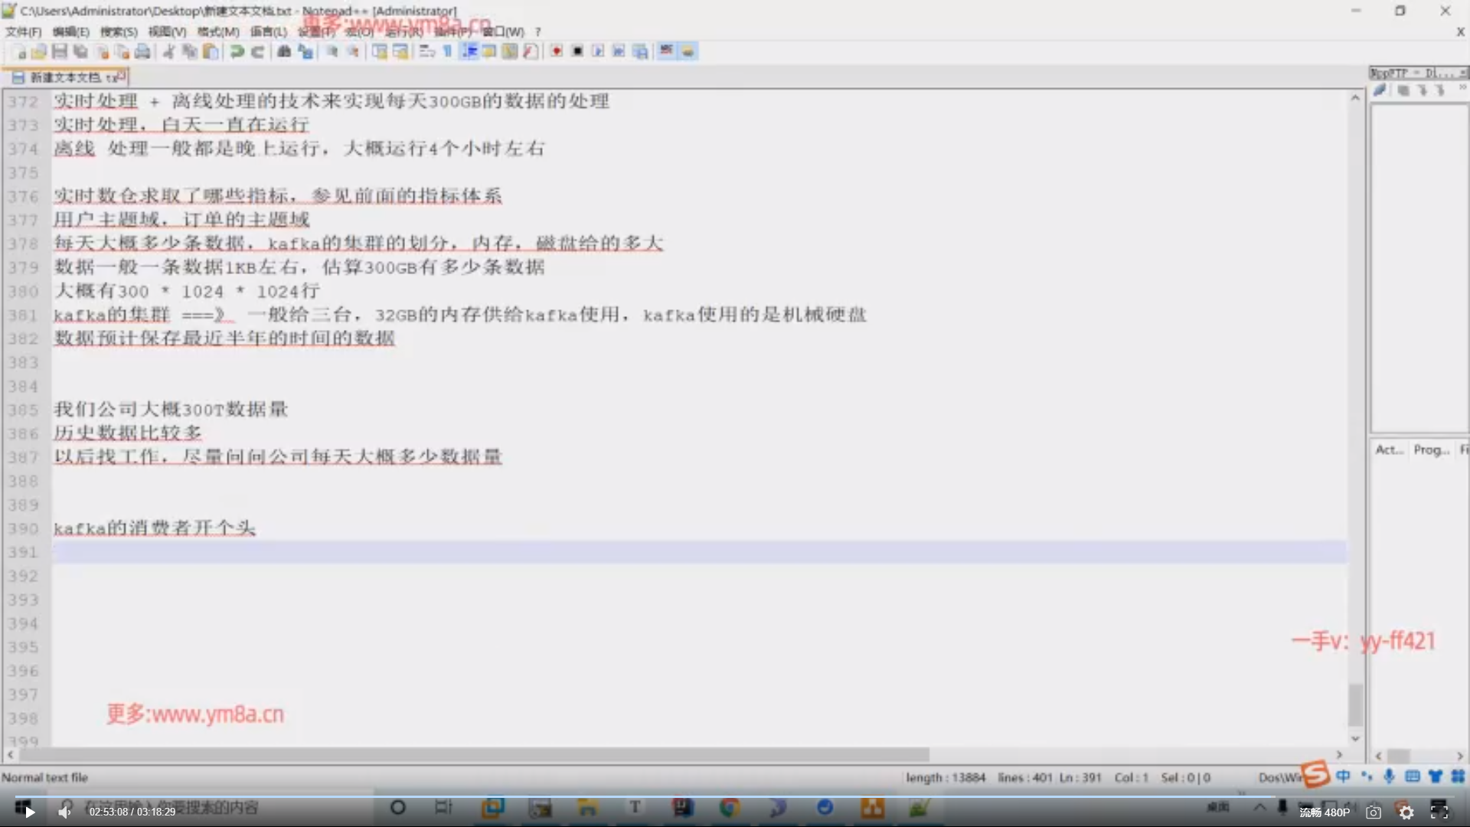
Task: Click the vertical scrollbar down arrow
Action: point(1355,738)
